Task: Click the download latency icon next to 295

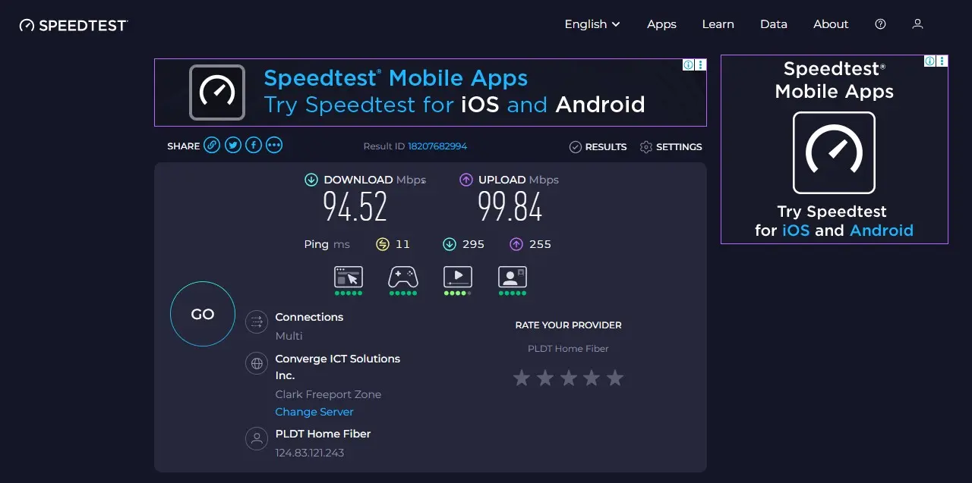Action: pos(450,244)
